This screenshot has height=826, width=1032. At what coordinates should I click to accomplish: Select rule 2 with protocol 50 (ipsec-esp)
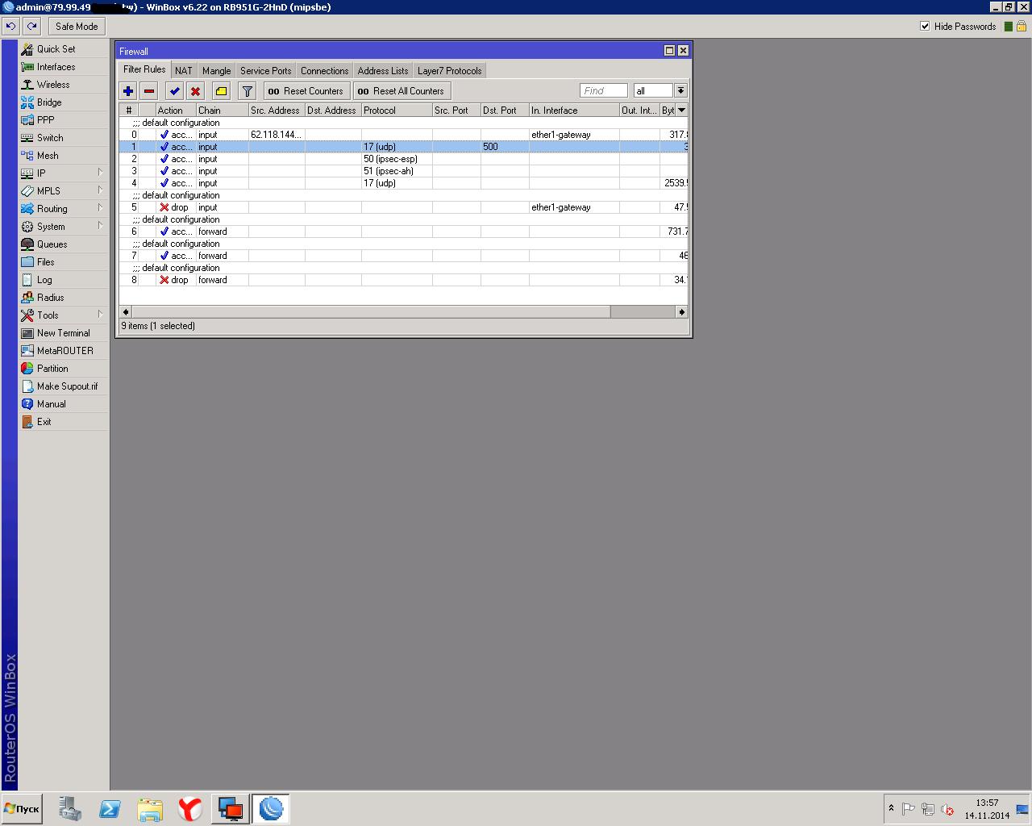pos(403,159)
